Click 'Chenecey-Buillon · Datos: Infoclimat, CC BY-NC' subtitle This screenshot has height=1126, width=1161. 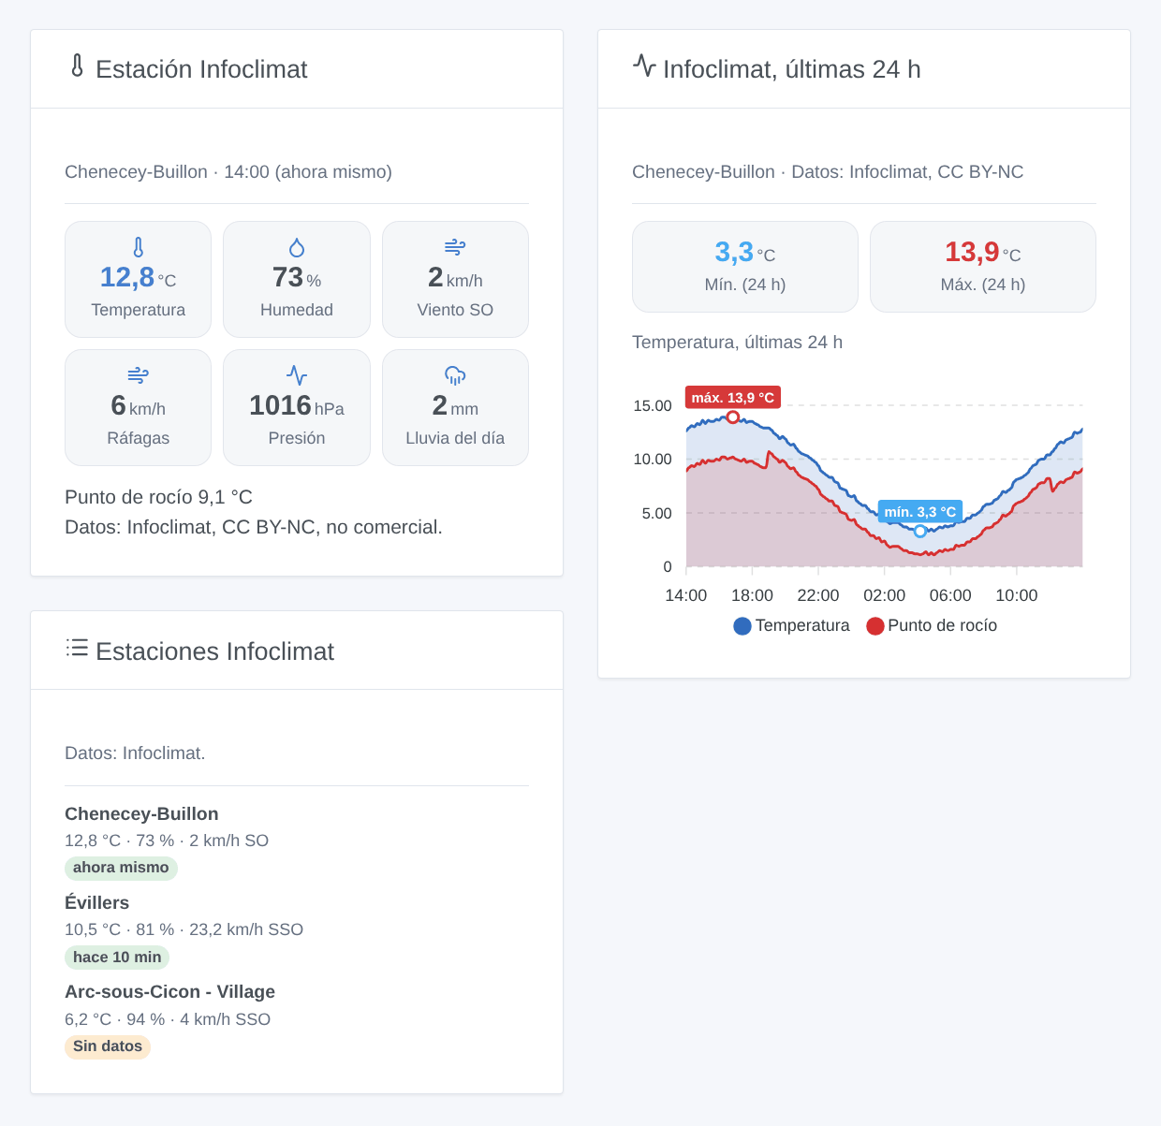(828, 172)
